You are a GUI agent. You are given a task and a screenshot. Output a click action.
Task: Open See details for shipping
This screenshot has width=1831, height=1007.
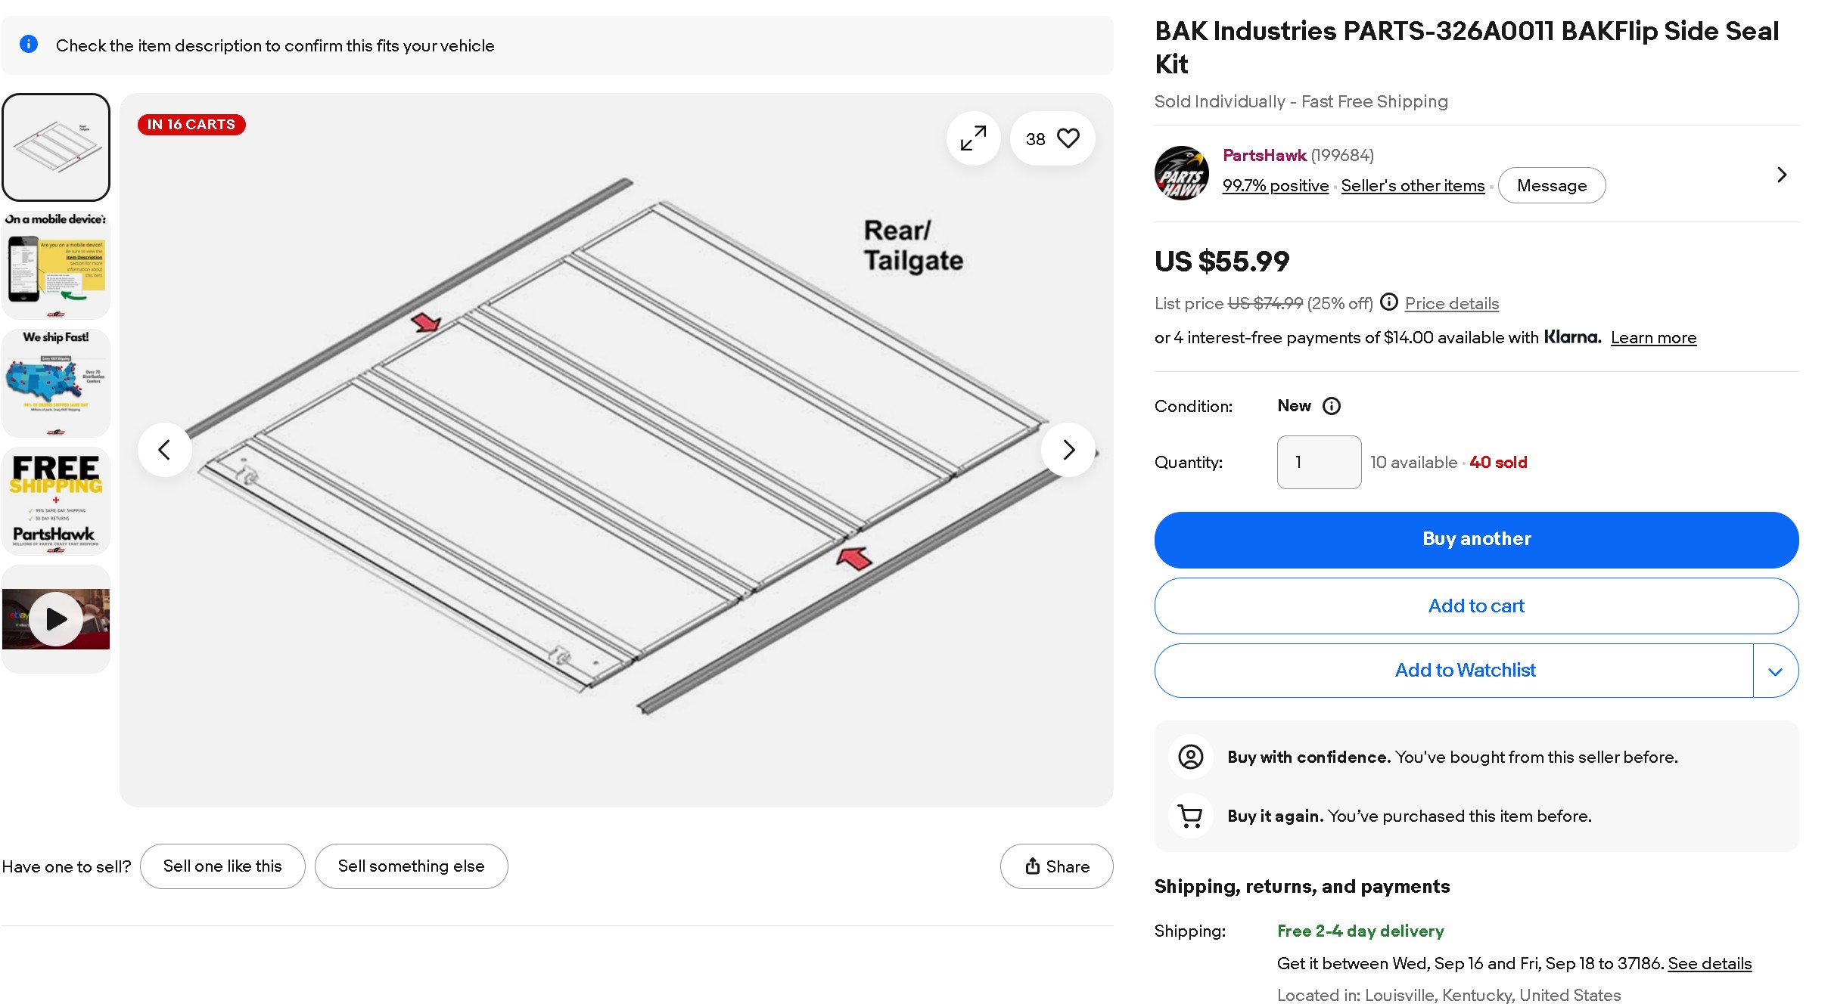[x=1709, y=964]
